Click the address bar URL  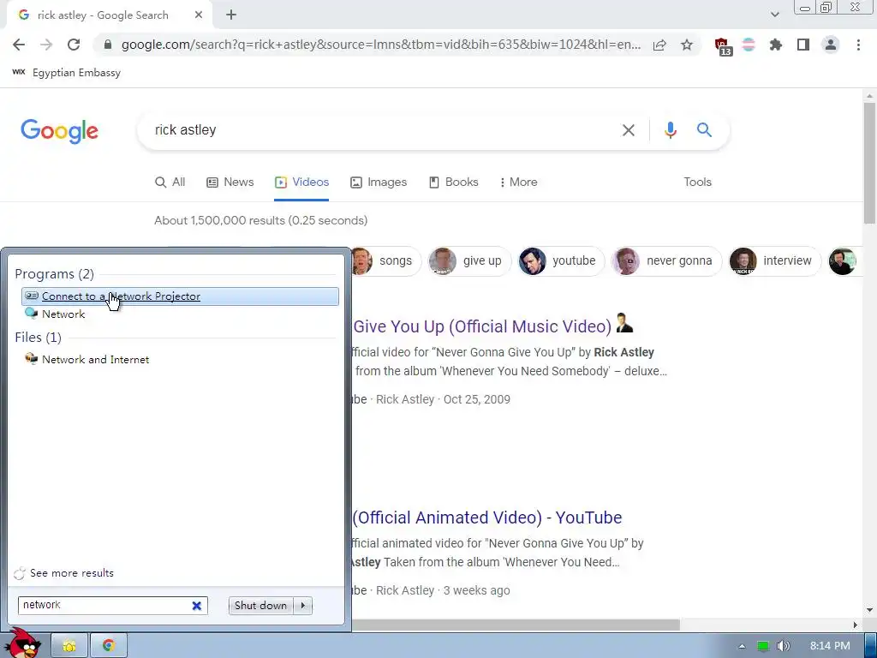pos(380,45)
